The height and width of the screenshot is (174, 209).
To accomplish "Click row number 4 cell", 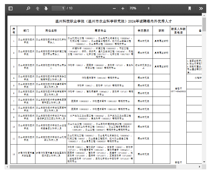I will tap(14, 78).
